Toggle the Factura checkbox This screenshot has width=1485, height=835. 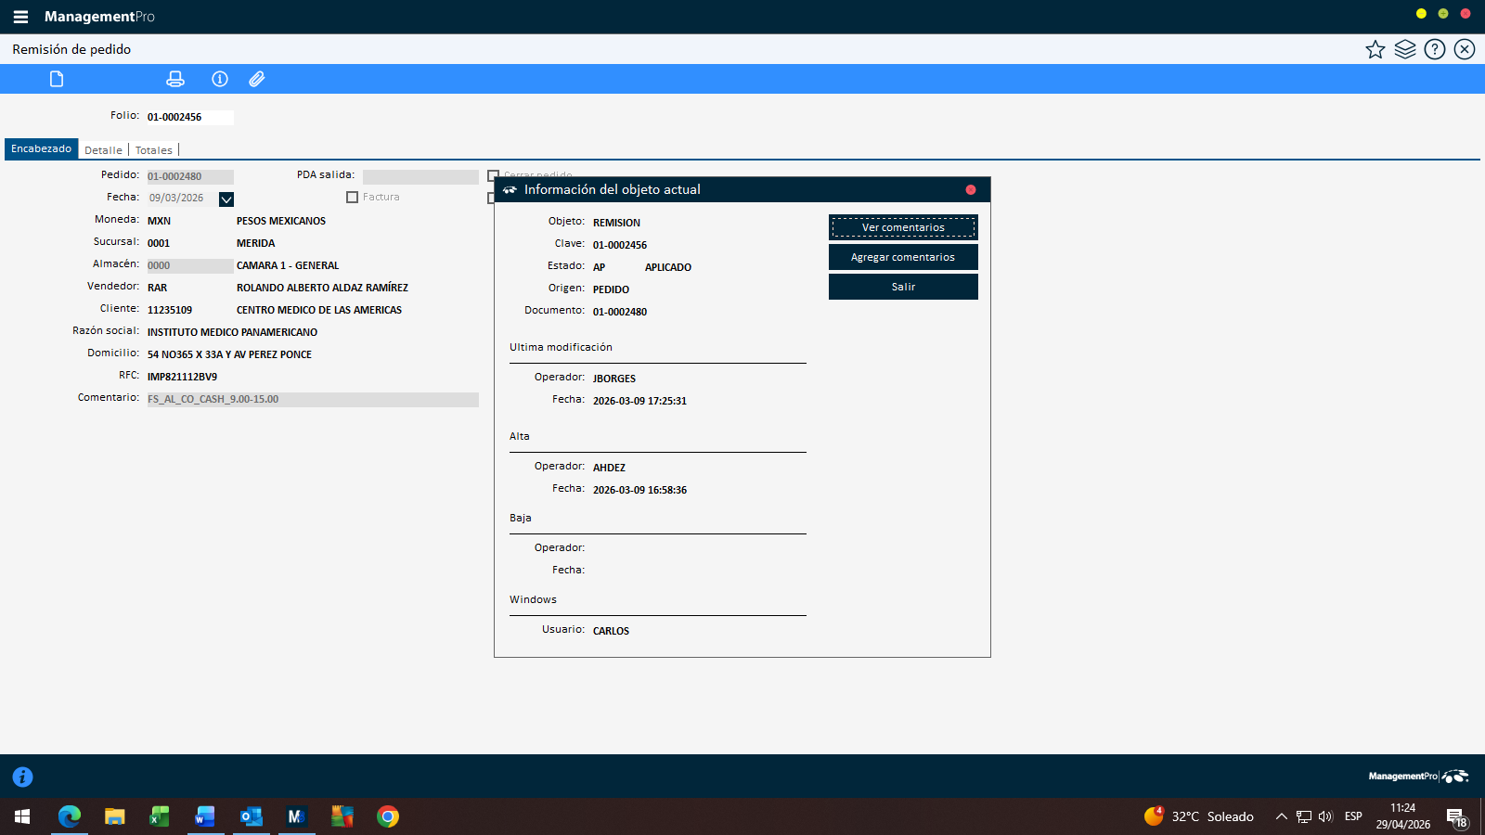point(352,197)
